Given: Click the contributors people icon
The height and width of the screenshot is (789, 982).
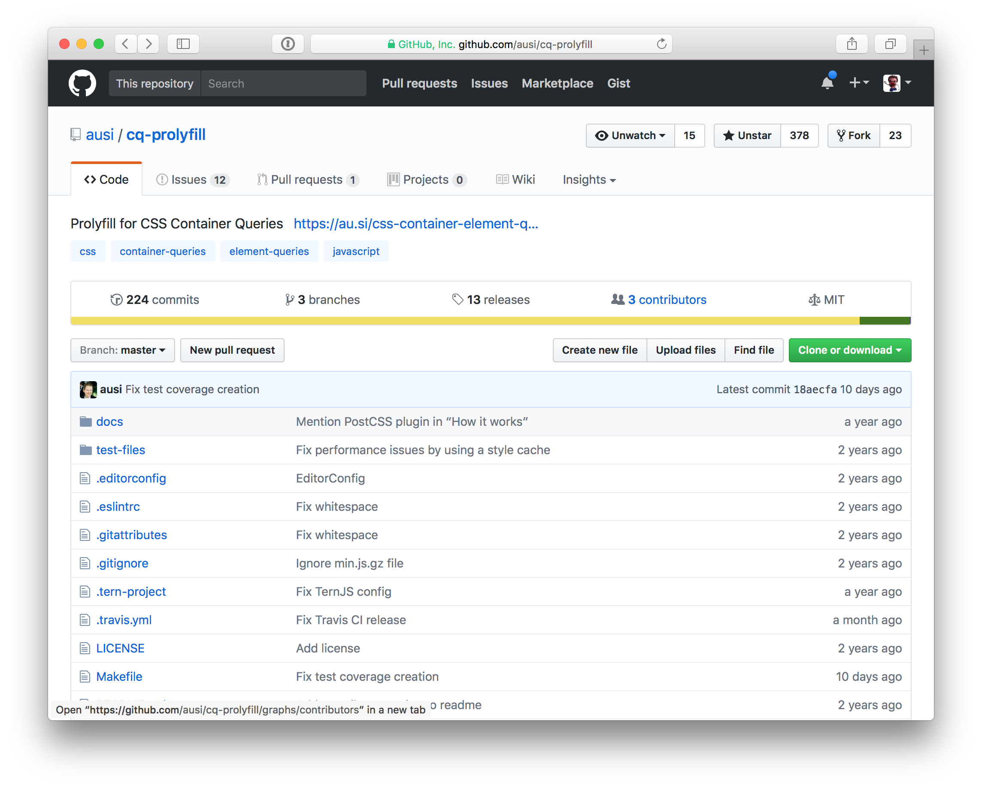Looking at the screenshot, I should (x=618, y=299).
